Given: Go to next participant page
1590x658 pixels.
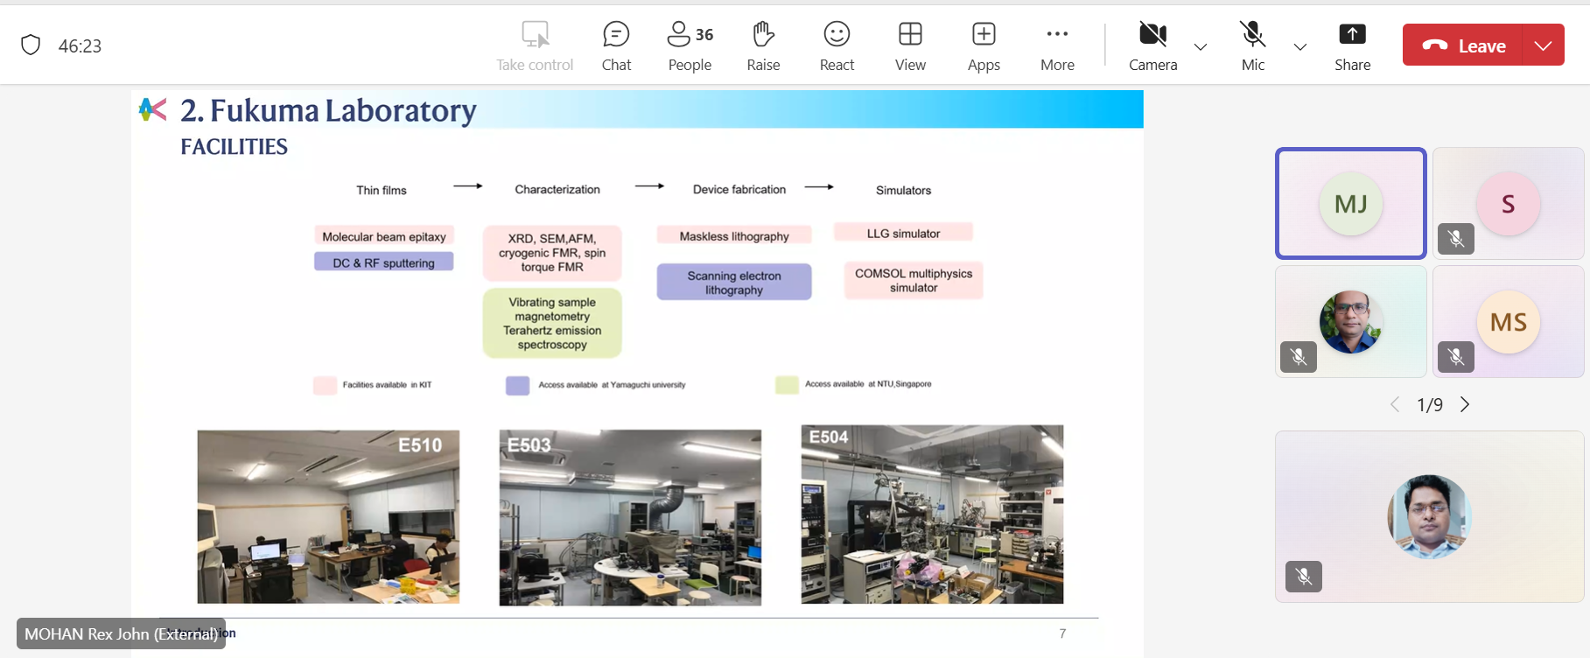Looking at the screenshot, I should tap(1465, 404).
